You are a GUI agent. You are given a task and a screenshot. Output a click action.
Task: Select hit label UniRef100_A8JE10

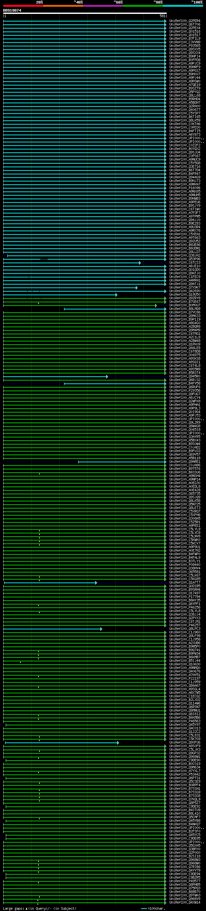(x=184, y=266)
